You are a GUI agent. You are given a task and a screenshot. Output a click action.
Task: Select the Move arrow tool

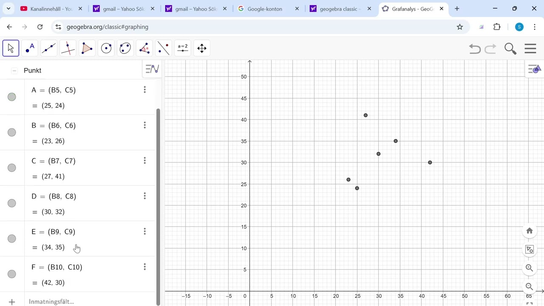tap(11, 48)
